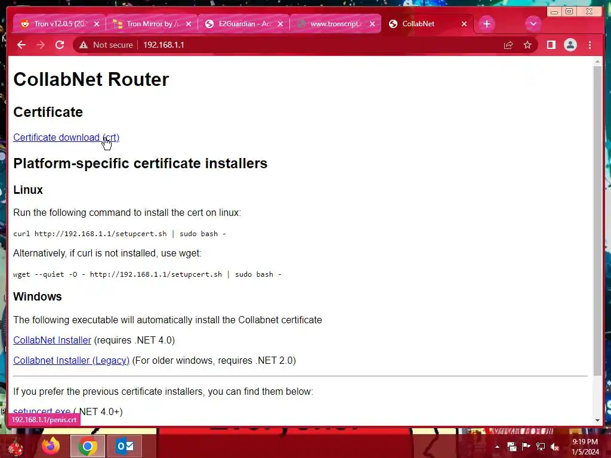Click the Windows section heading

(x=38, y=297)
